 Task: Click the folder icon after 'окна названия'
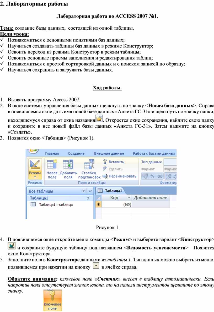(99, 119)
